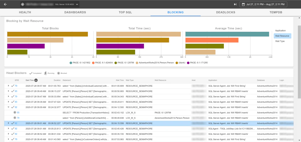This screenshot has width=301, height=142.
Task: Click blocked status icon beside SPID 55
Action: coord(15,112)
